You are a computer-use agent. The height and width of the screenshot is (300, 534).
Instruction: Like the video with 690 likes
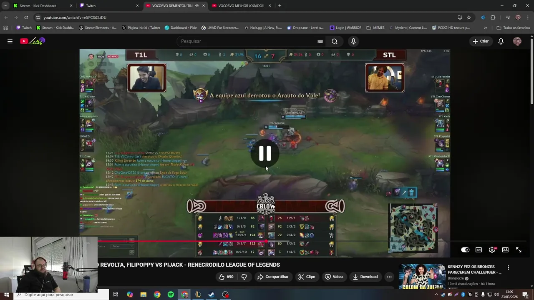click(226, 277)
